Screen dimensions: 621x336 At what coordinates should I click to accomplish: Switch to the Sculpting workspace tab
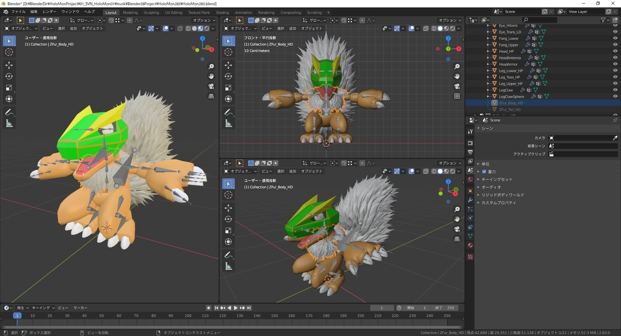point(151,12)
